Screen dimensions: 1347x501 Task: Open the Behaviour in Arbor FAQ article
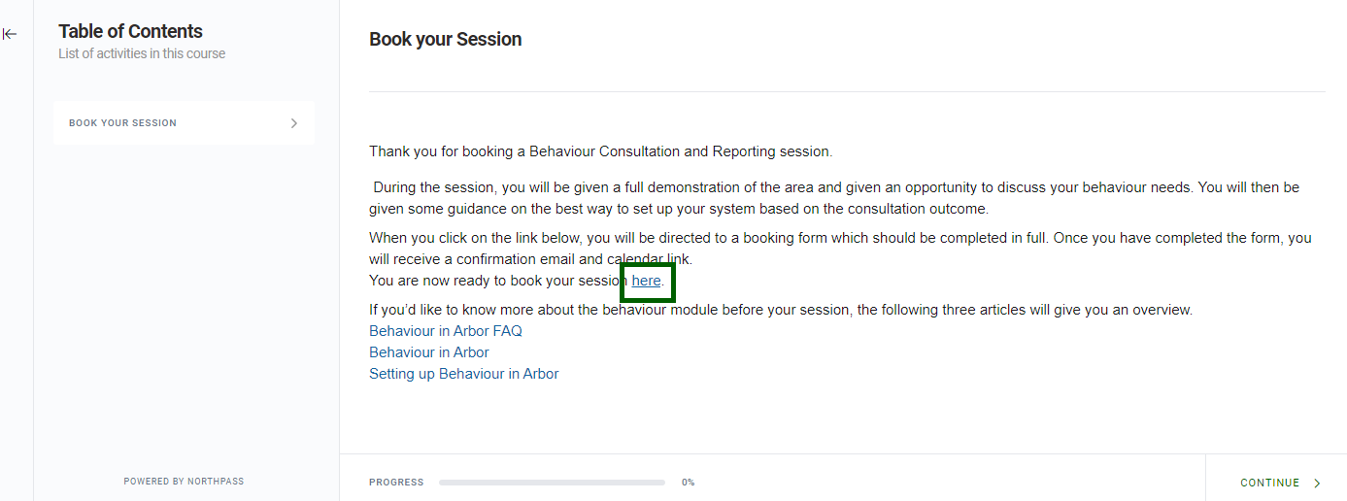coord(446,331)
